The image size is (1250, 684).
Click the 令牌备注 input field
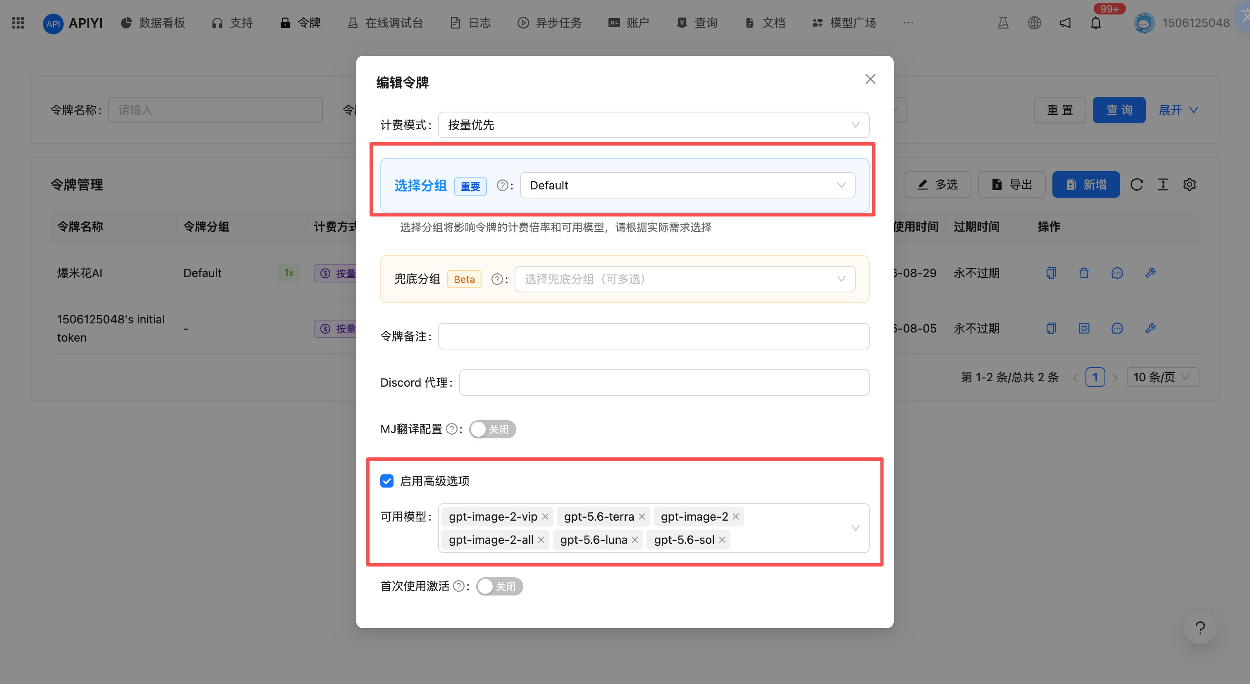click(653, 337)
